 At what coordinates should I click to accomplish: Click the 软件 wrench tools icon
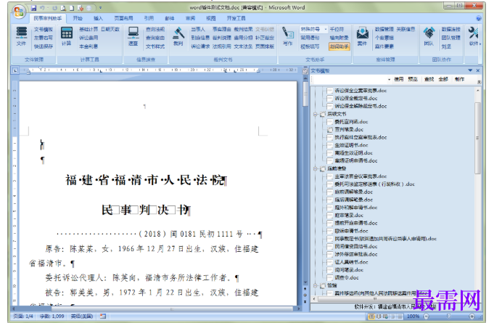(473, 36)
